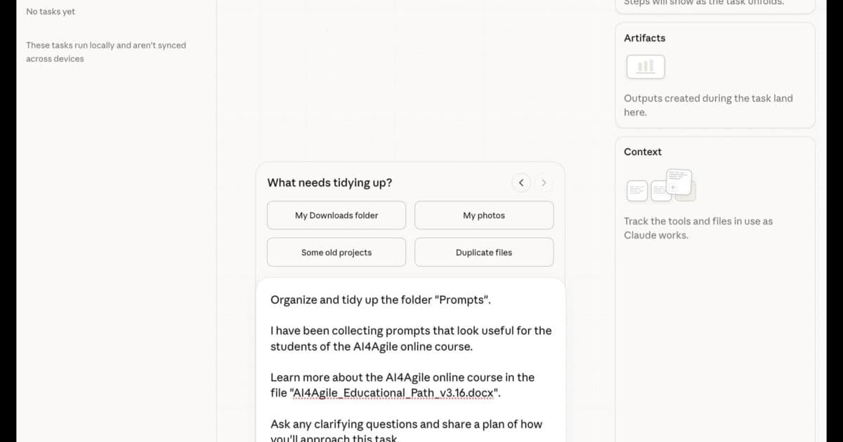
Task: Pick the Some old projects suggestion
Action: coord(336,252)
